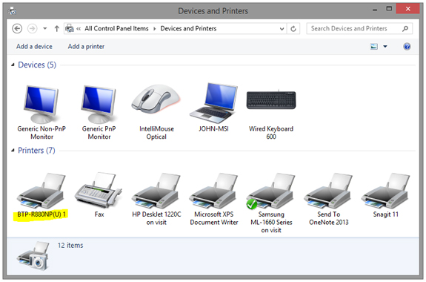Select the Generic Non-PnP Monitor device icon
This screenshot has height=282, width=426.
click(41, 104)
